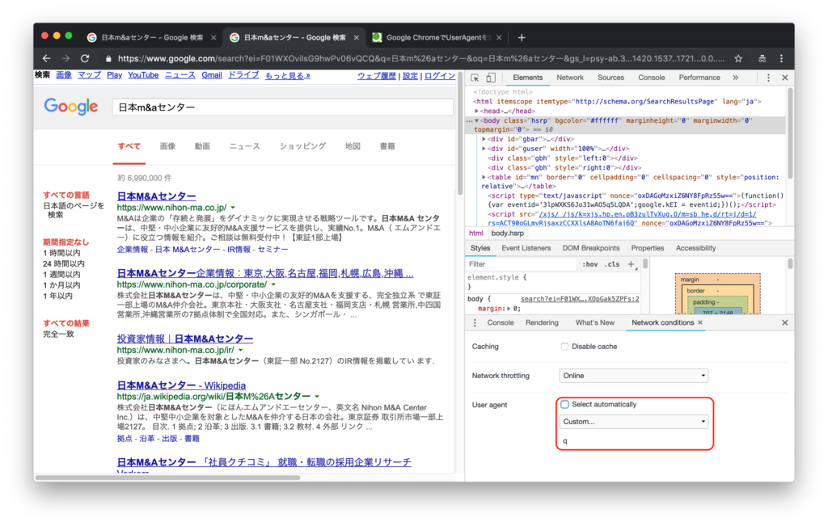Screen dimensions: 828x526
Task: Check the Select automatically checkbox
Action: pyautogui.click(x=564, y=404)
